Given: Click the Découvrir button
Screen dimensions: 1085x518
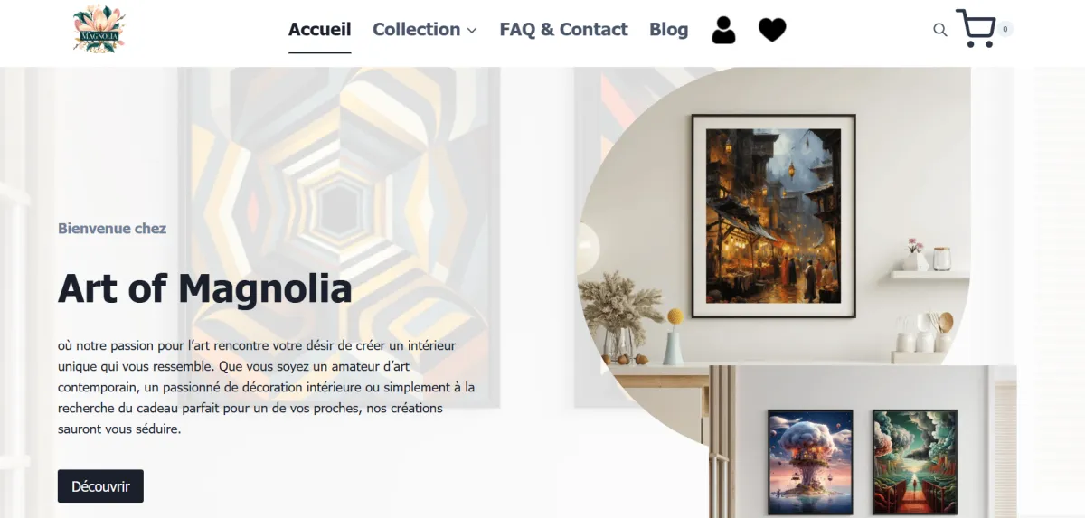Looking at the screenshot, I should coord(100,486).
